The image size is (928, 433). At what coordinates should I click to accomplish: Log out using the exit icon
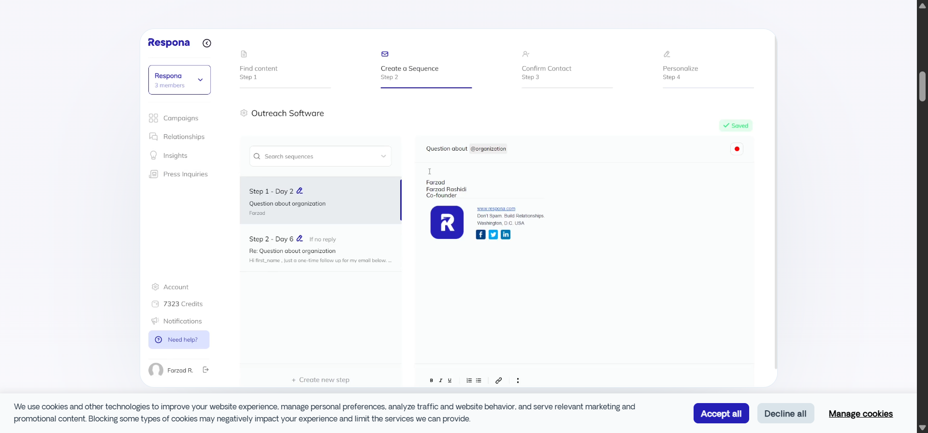point(205,370)
